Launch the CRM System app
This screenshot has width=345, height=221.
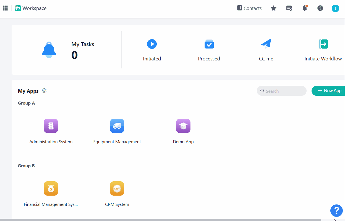pos(117,188)
